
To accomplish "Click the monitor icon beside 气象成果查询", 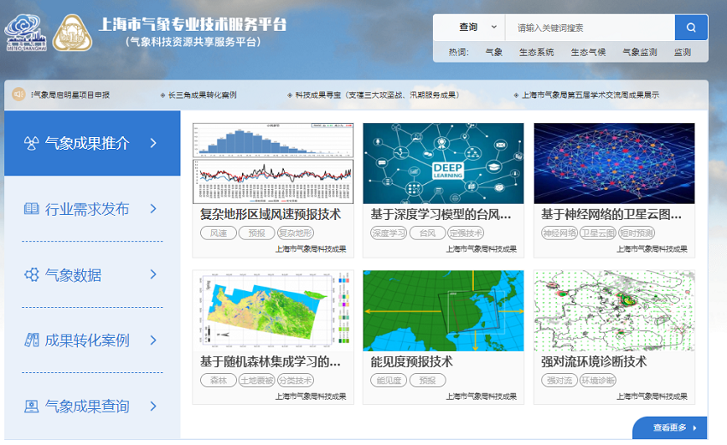I will pos(31,406).
